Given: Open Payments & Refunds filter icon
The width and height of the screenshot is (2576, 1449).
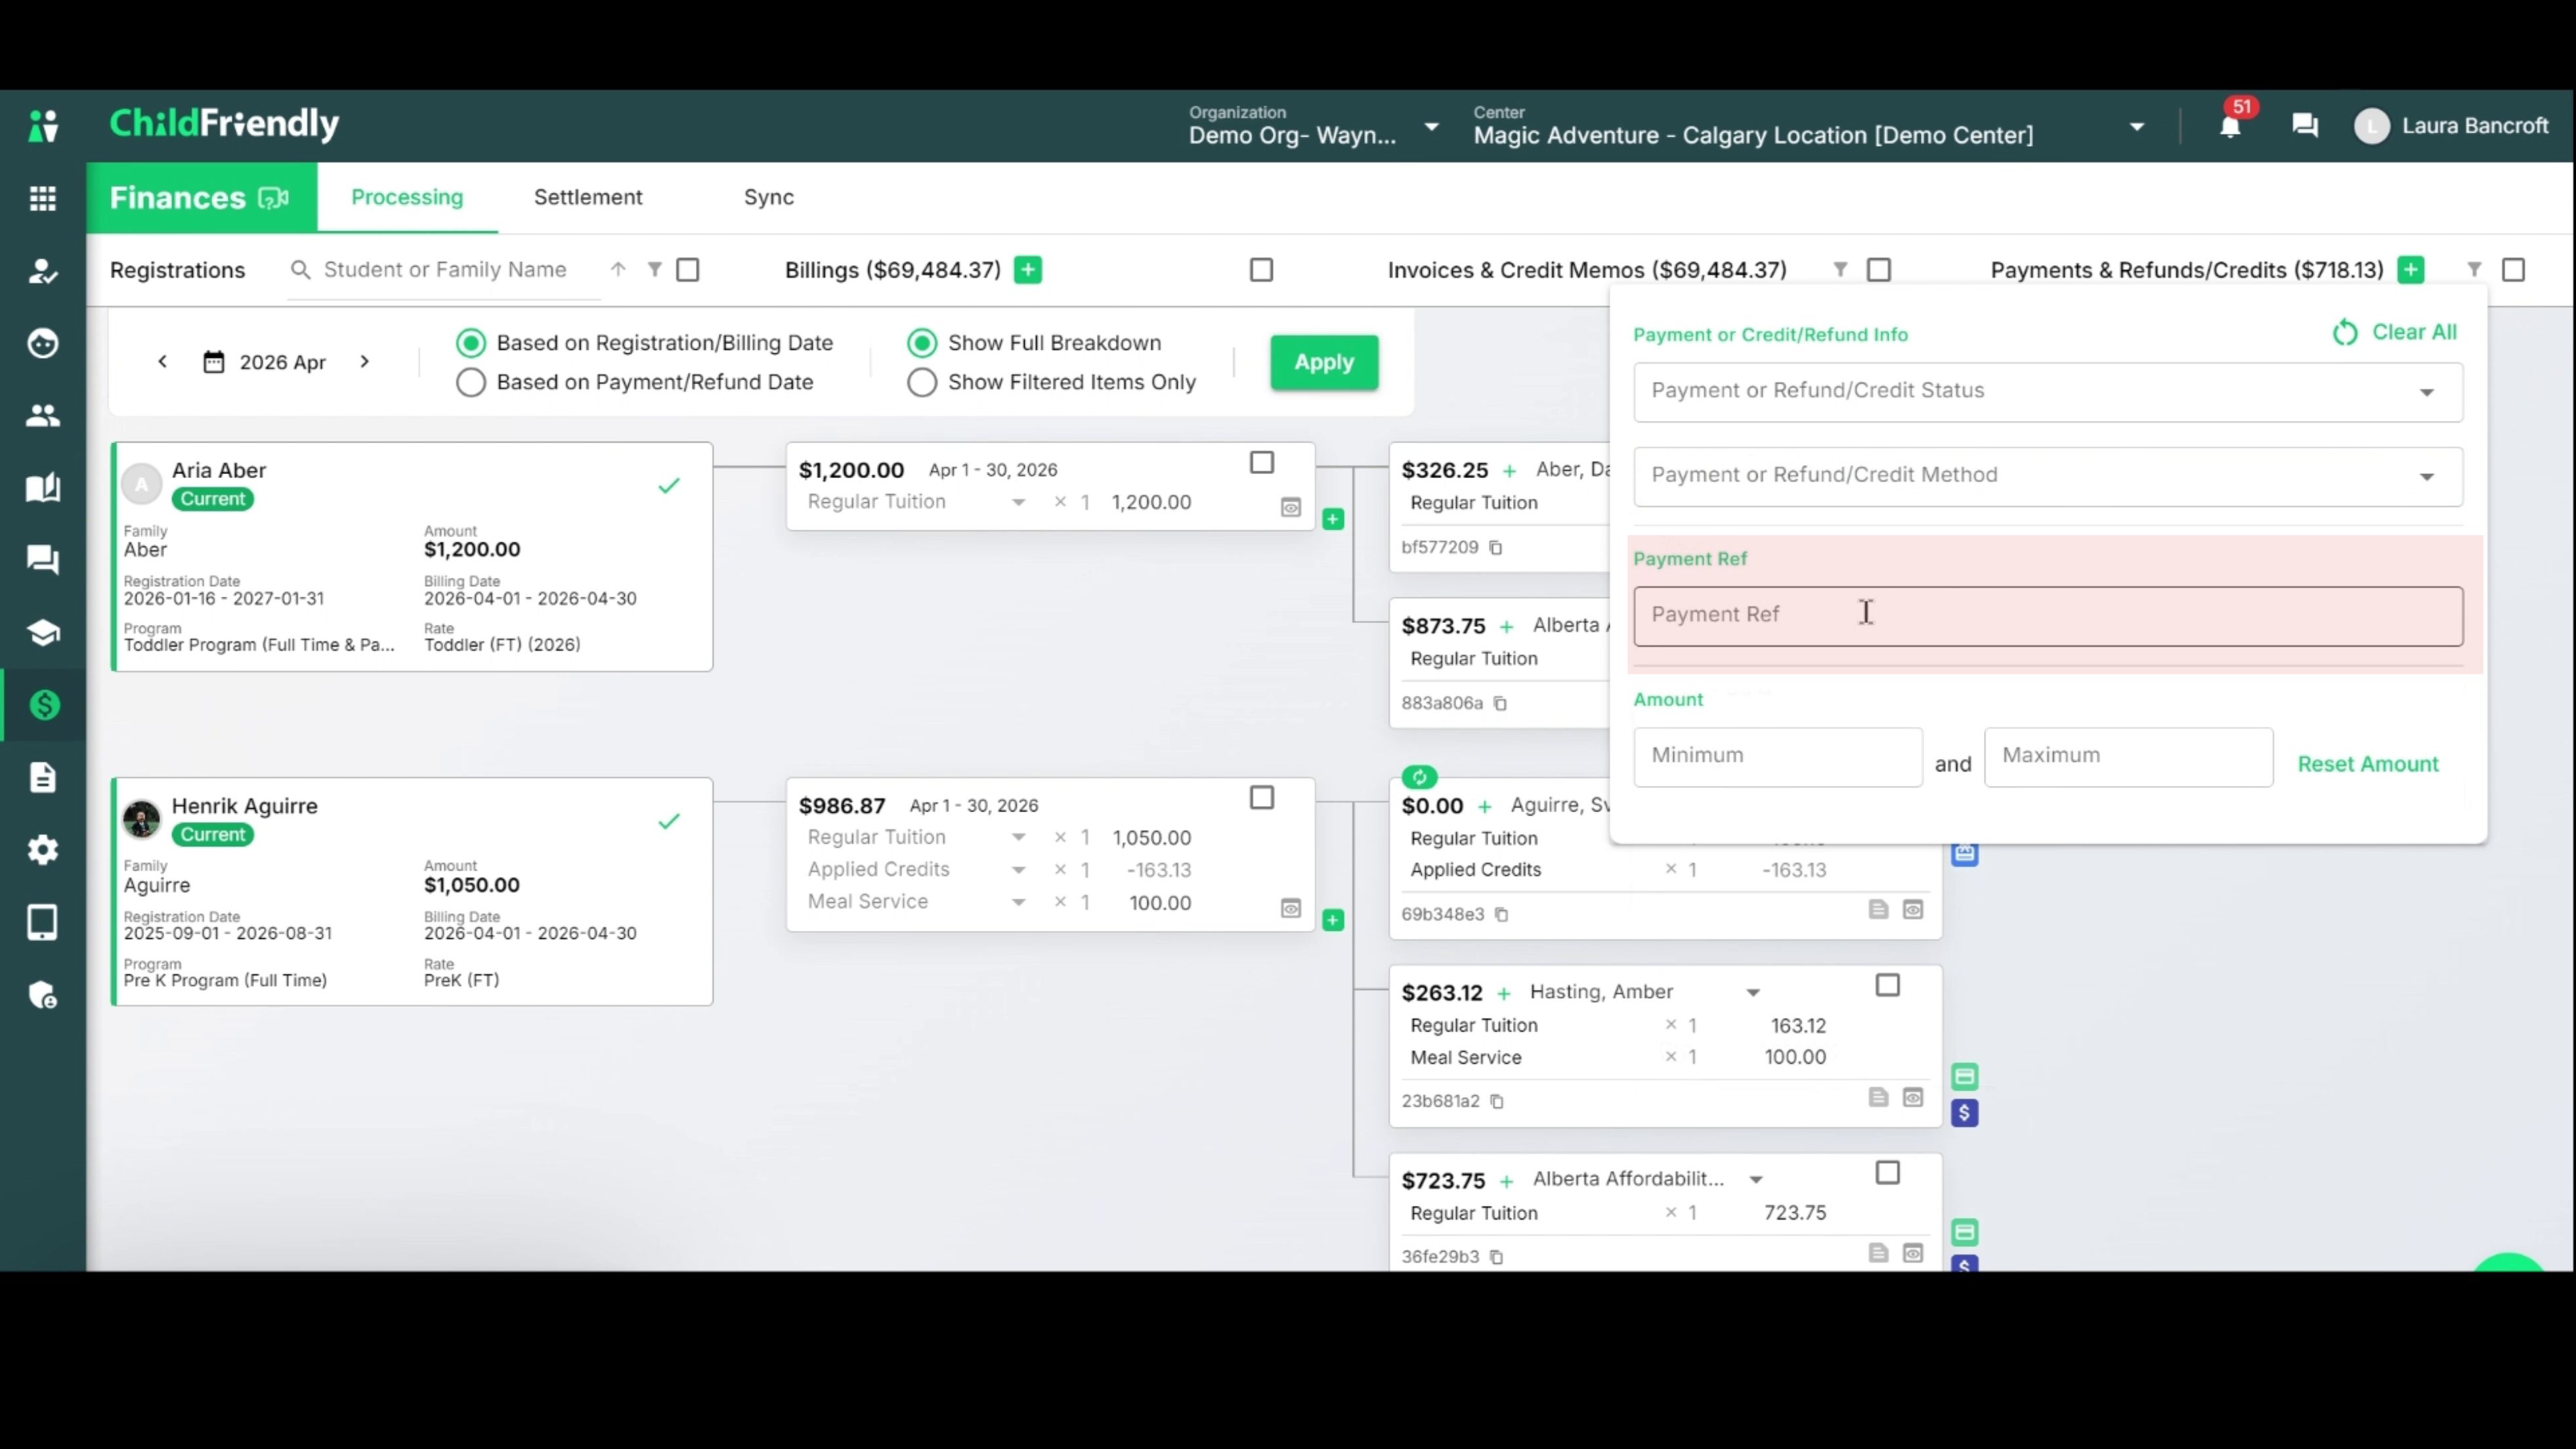Looking at the screenshot, I should (2474, 270).
